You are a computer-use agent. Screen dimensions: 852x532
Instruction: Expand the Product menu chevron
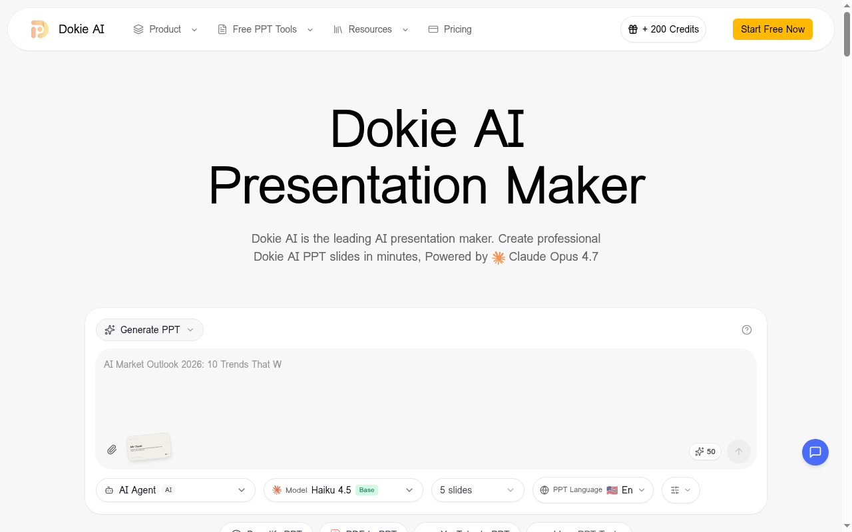click(194, 29)
